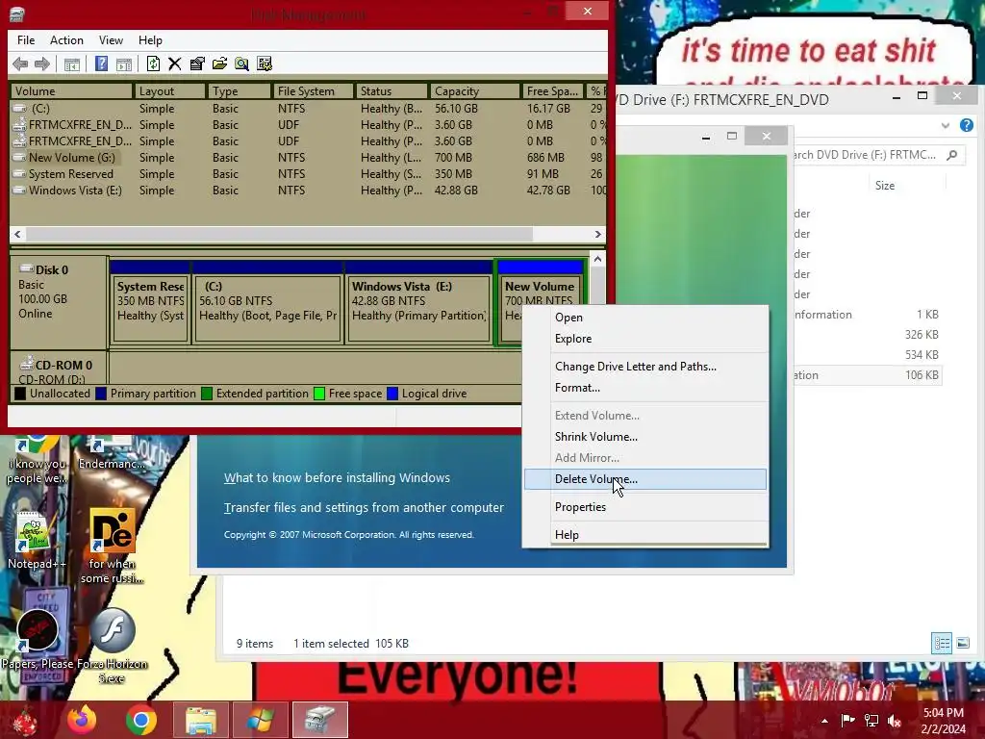The width and height of the screenshot is (985, 739).
Task: Click the open folder toolbar icon
Action: (219, 64)
